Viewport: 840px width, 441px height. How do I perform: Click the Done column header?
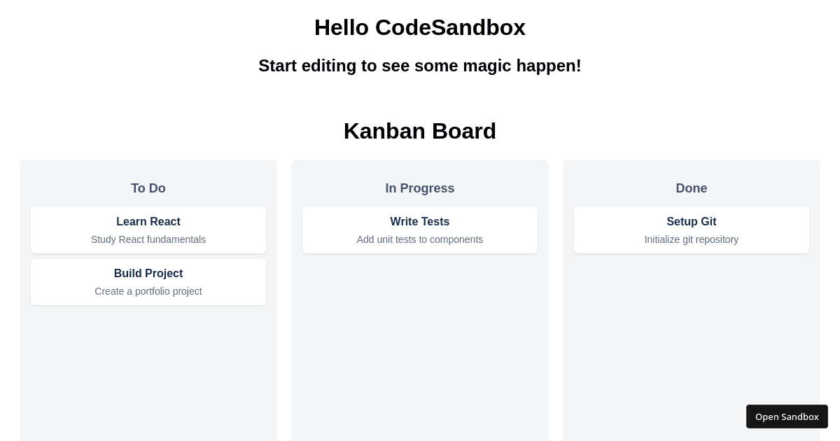pyautogui.click(x=692, y=188)
